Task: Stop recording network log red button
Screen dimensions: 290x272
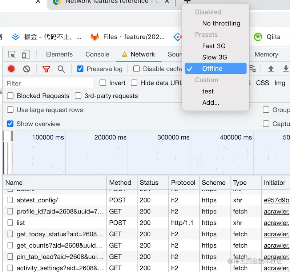Action: pyautogui.click(x=11, y=69)
